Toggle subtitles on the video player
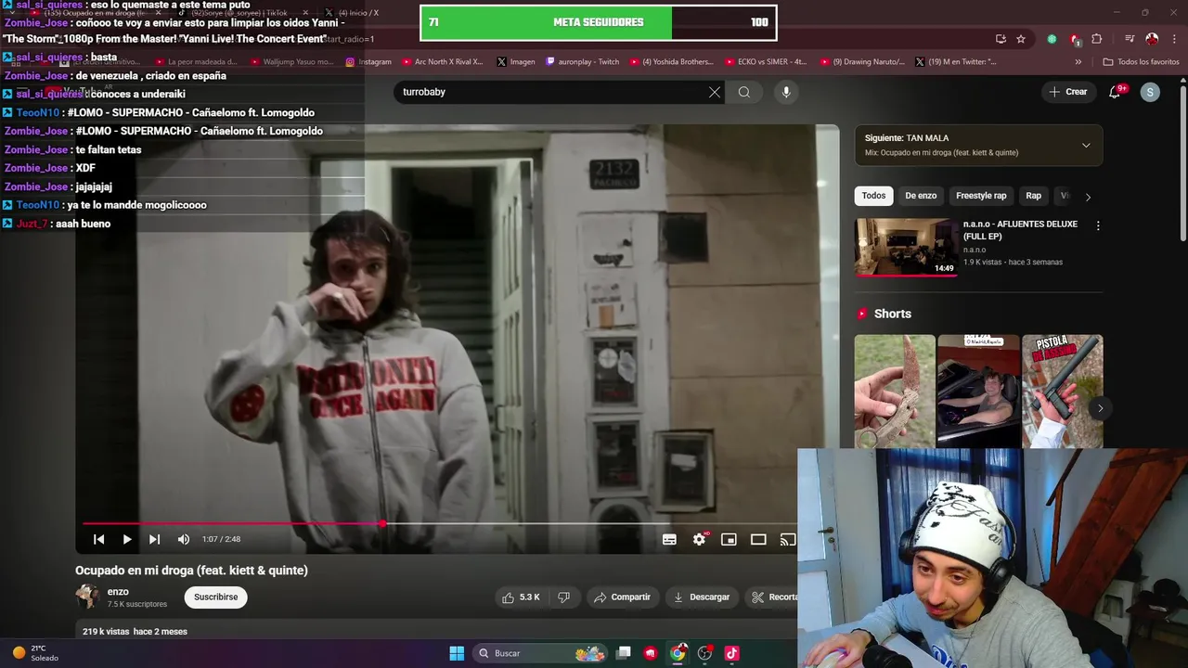This screenshot has height=668, width=1188. pos(669,539)
